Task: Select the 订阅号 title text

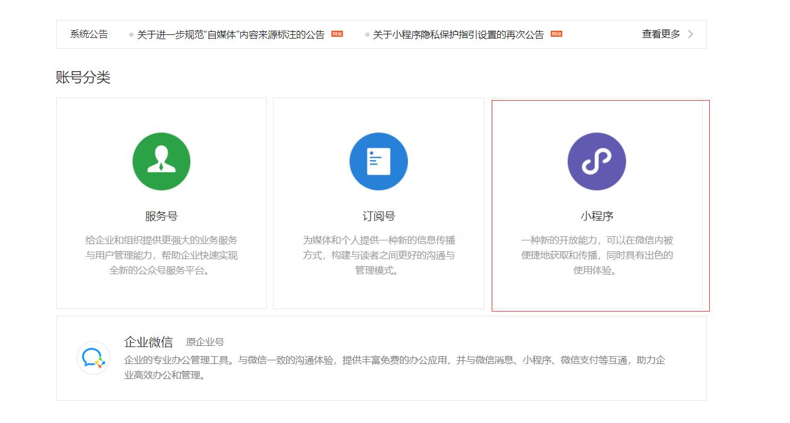Action: point(378,216)
